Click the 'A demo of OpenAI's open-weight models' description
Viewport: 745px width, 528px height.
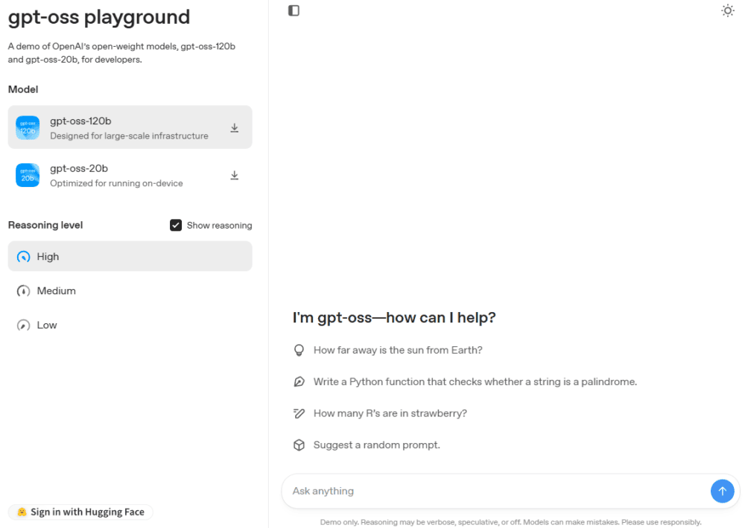[x=121, y=53]
